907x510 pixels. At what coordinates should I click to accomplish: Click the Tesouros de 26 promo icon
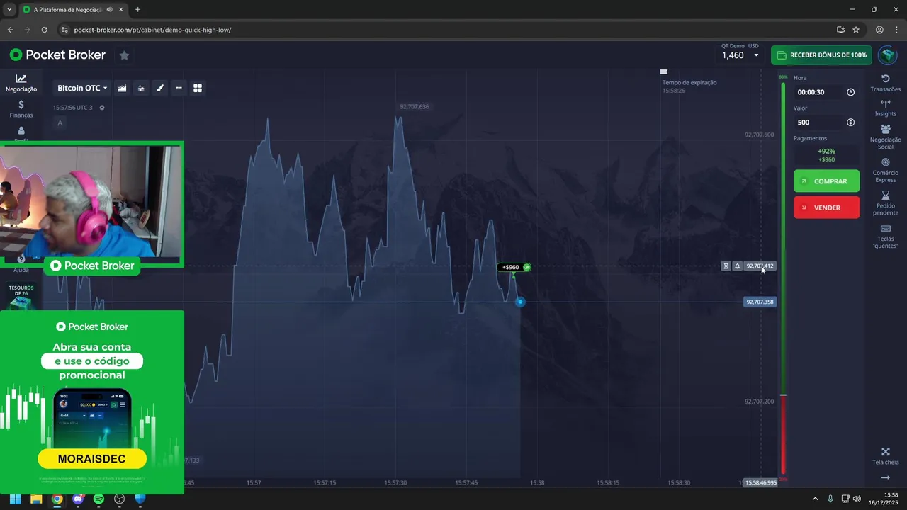pyautogui.click(x=21, y=297)
